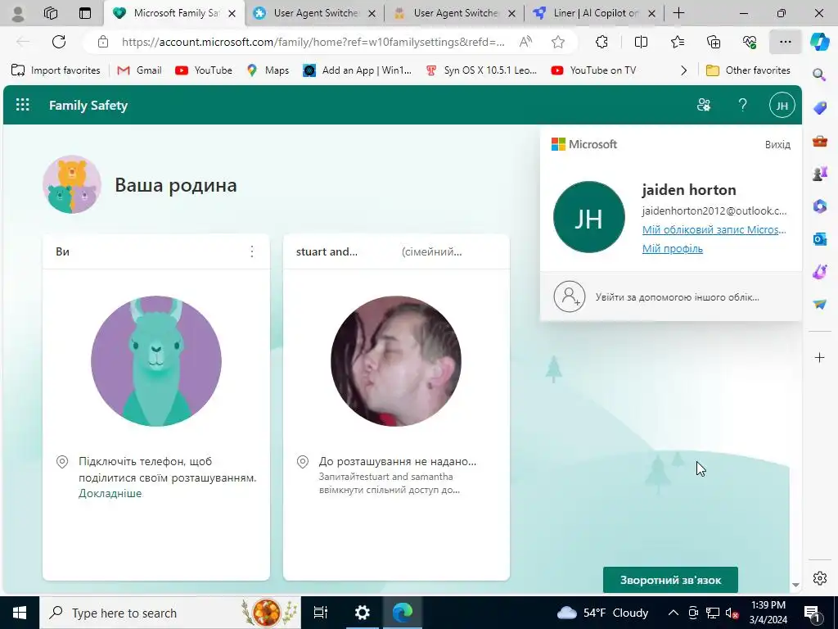Add this page to favorites star
This screenshot has width=838, height=629.
(x=558, y=42)
